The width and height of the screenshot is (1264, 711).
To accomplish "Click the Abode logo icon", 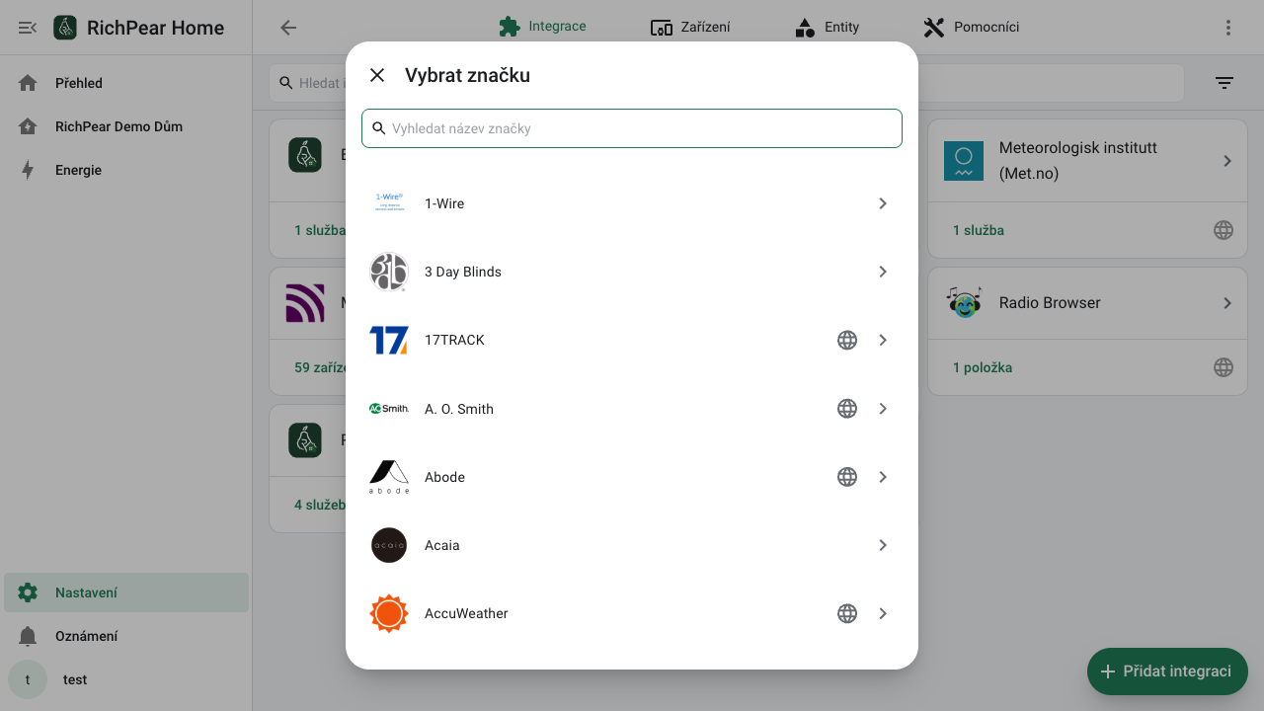I will [389, 477].
